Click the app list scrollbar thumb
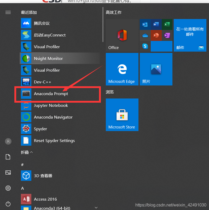The image size is (209, 210). 103,24
